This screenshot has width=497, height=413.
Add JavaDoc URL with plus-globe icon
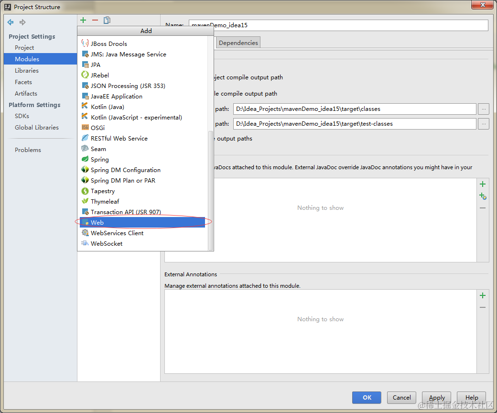(x=483, y=196)
